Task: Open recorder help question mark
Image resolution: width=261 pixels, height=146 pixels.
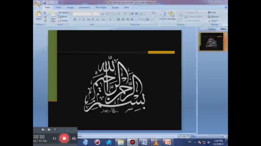Action: click(55, 130)
